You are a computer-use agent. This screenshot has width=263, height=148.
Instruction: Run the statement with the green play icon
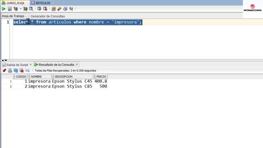[4, 9]
